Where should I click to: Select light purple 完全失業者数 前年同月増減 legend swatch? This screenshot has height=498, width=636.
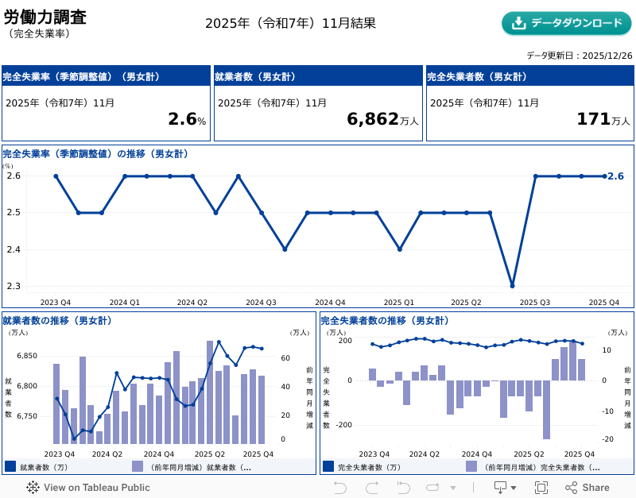(471, 467)
